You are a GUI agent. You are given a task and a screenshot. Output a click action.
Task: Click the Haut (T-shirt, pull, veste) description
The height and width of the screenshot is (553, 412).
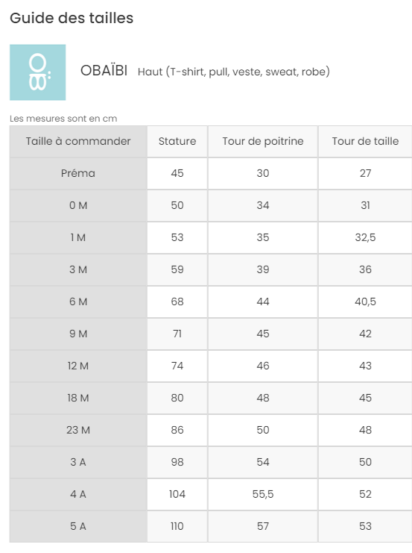[234, 72]
